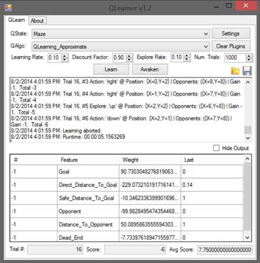Open the folder load icon
The image size is (260, 263).
235,71
